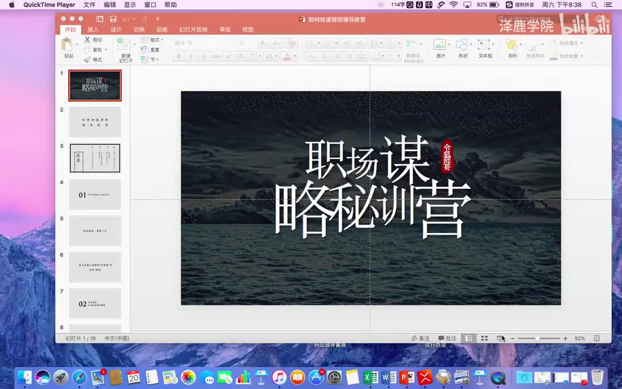Viewport: 622px width, 389px height.
Task: Open the View 视图 ribbon tab
Action: [x=248, y=29]
